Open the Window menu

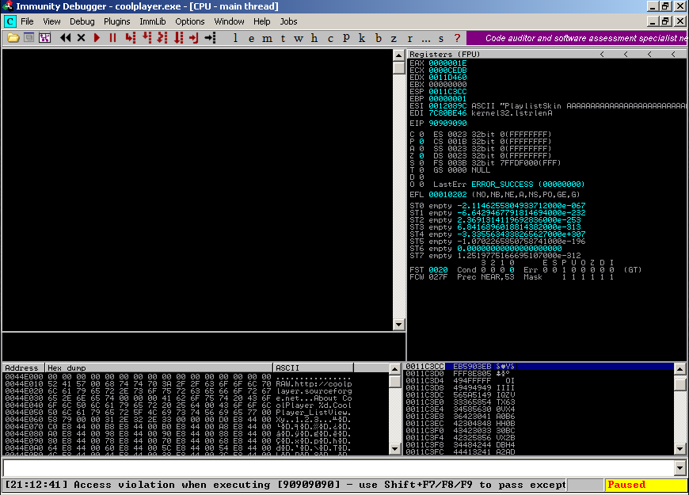pos(229,21)
